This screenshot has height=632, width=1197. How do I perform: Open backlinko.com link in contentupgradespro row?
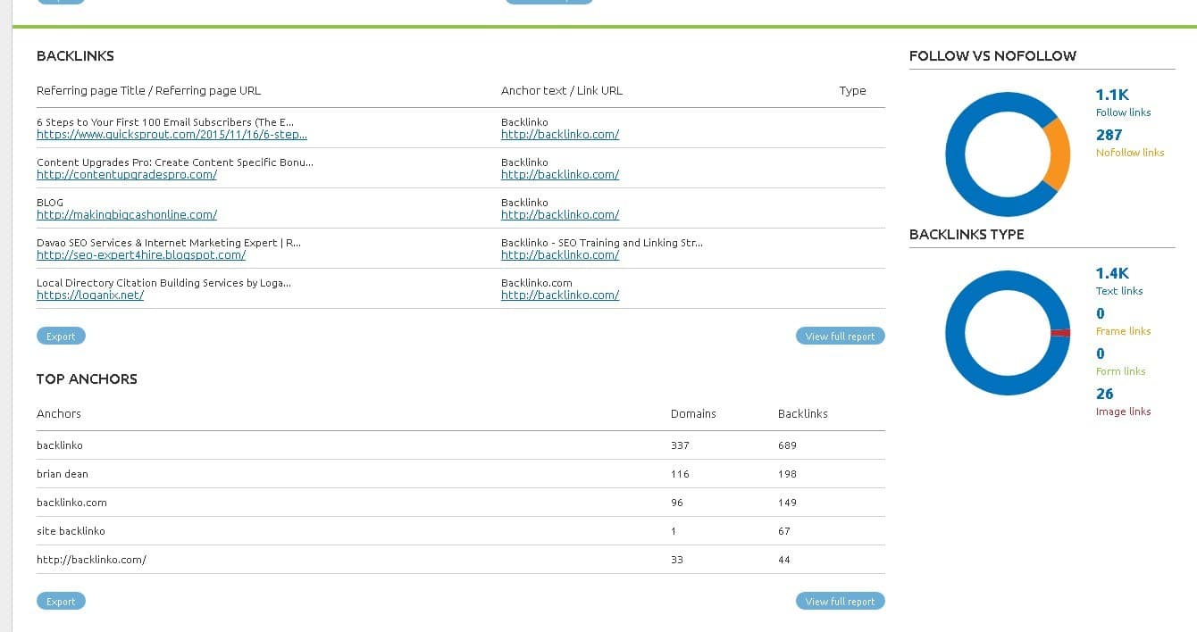click(x=560, y=175)
